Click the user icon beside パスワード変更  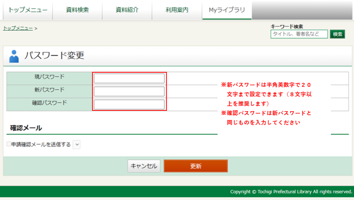point(14,56)
